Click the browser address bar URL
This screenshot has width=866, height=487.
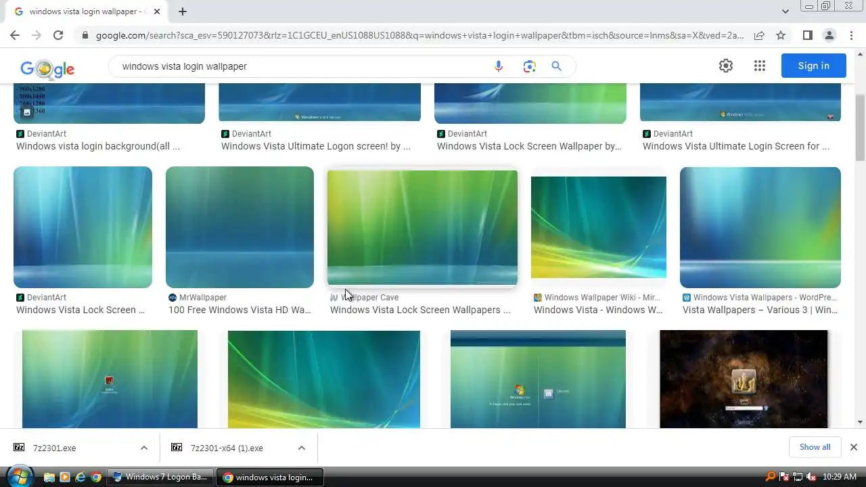click(419, 35)
